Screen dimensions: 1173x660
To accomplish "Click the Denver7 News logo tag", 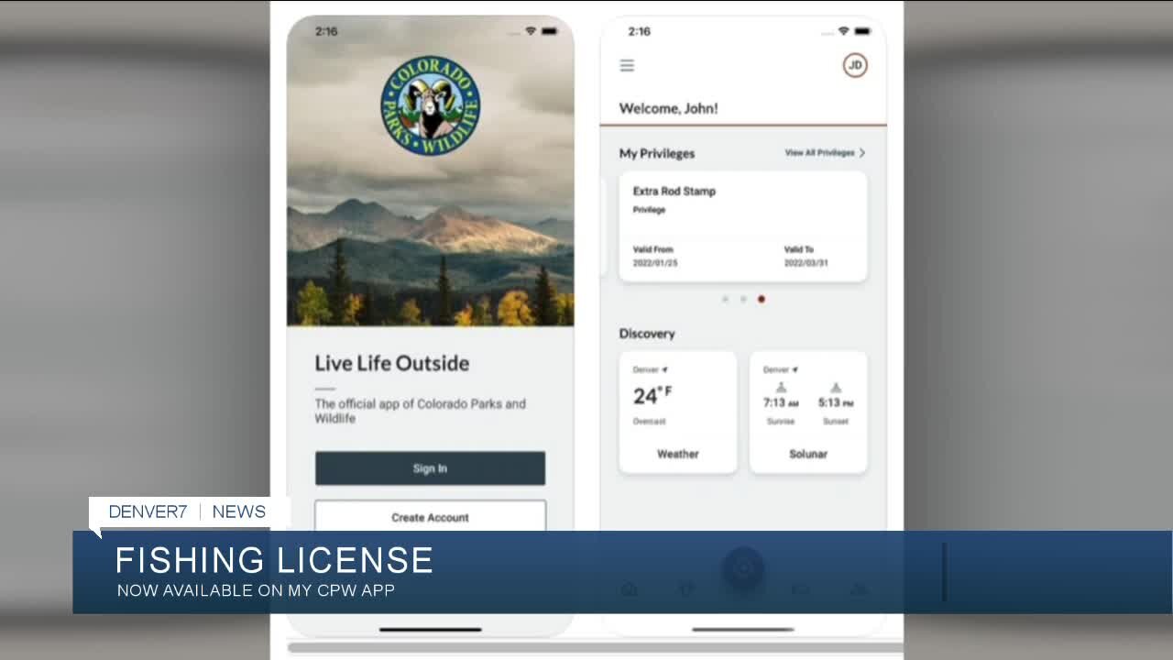I will click(187, 511).
